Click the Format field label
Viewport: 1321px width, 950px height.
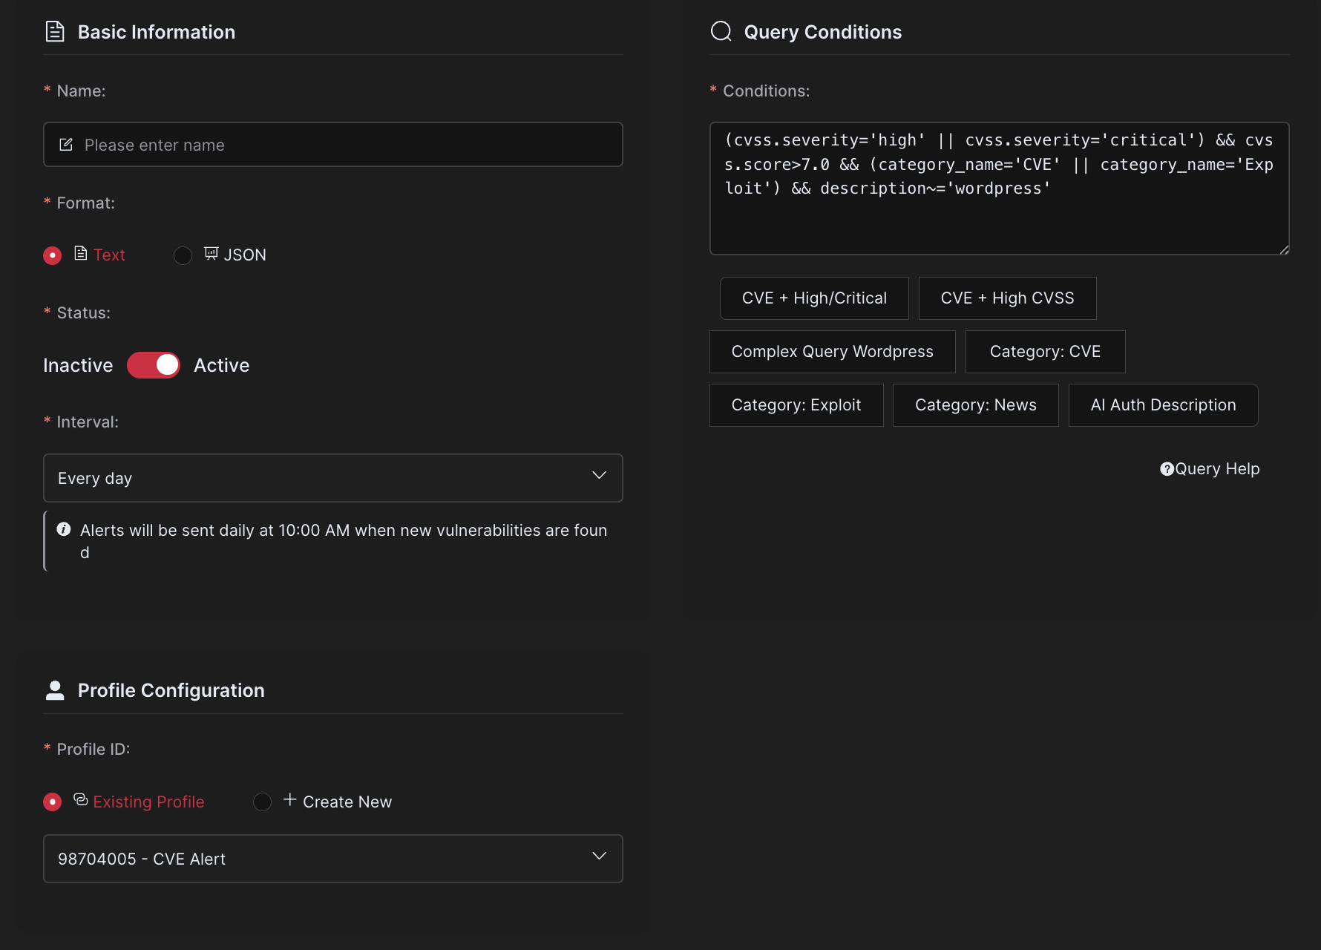(x=86, y=203)
